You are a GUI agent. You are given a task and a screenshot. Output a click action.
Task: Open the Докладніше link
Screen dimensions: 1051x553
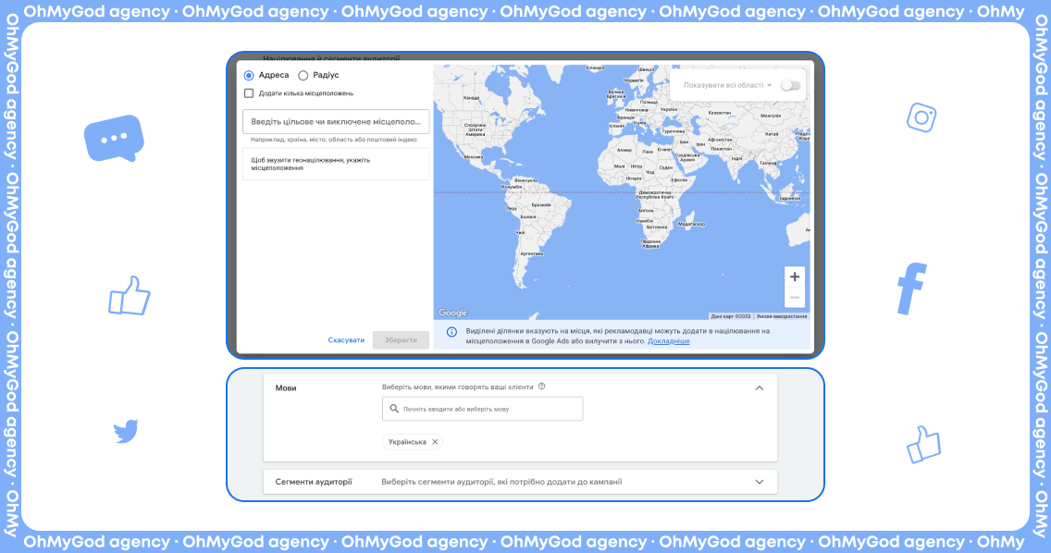(668, 341)
